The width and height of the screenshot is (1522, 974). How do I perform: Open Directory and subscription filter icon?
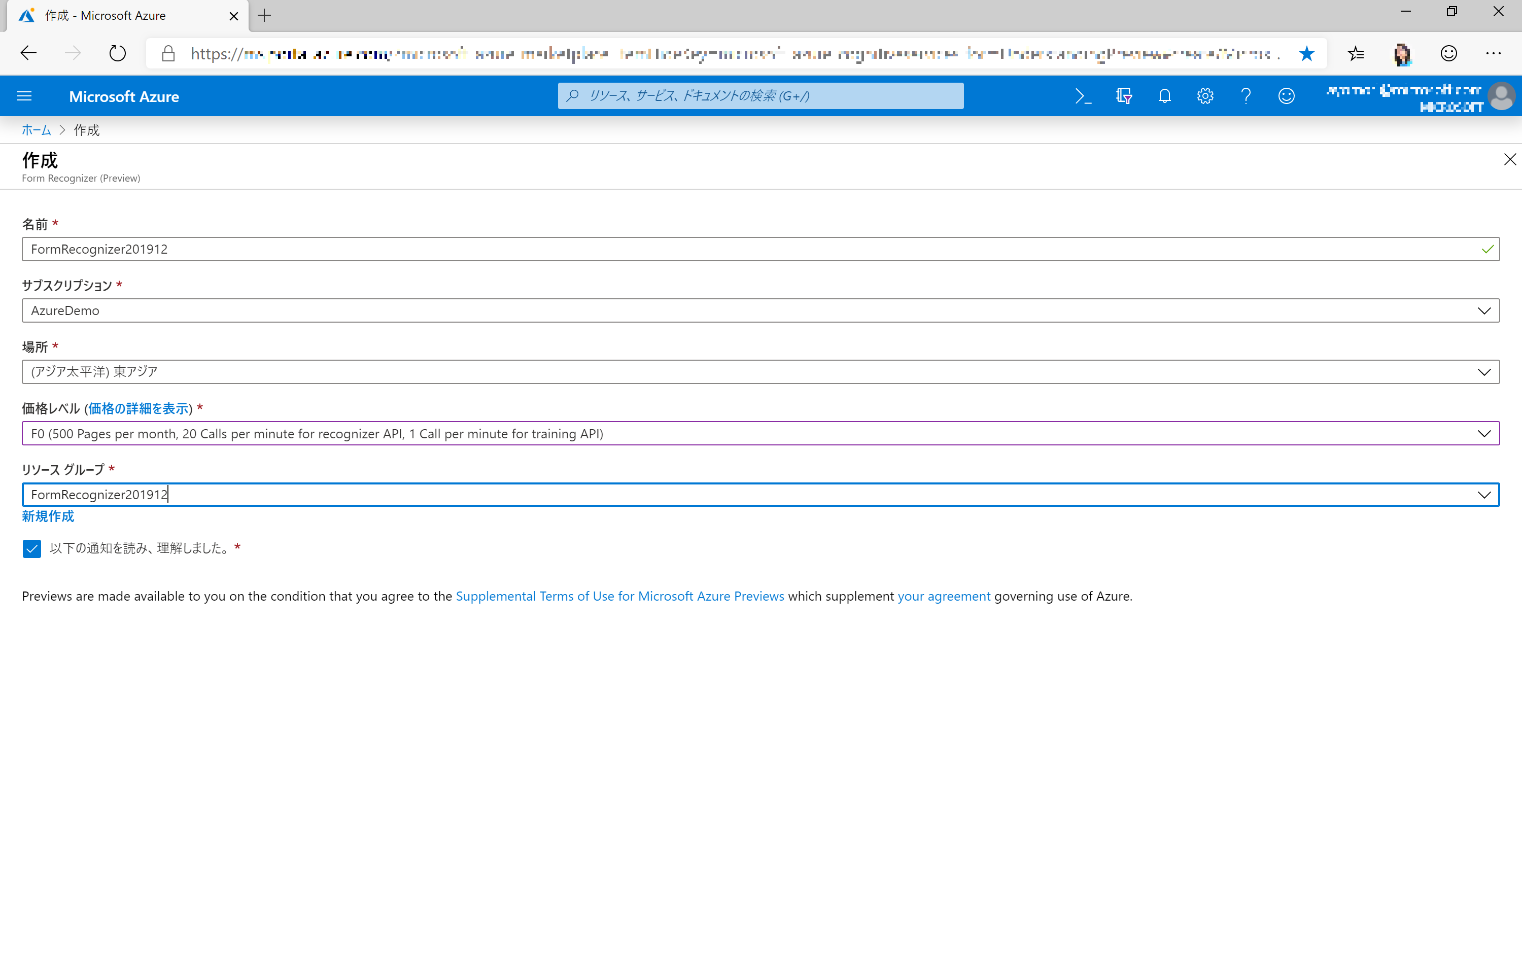1124,96
